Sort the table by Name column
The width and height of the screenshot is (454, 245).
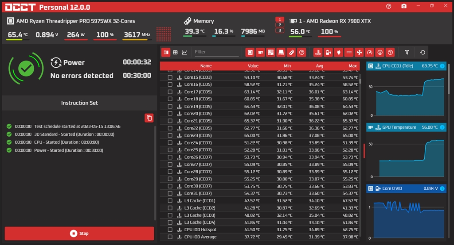tap(206, 66)
